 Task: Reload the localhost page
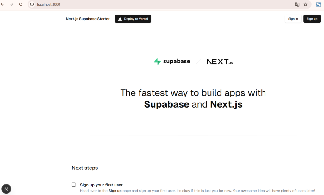pyautogui.click(x=21, y=4)
